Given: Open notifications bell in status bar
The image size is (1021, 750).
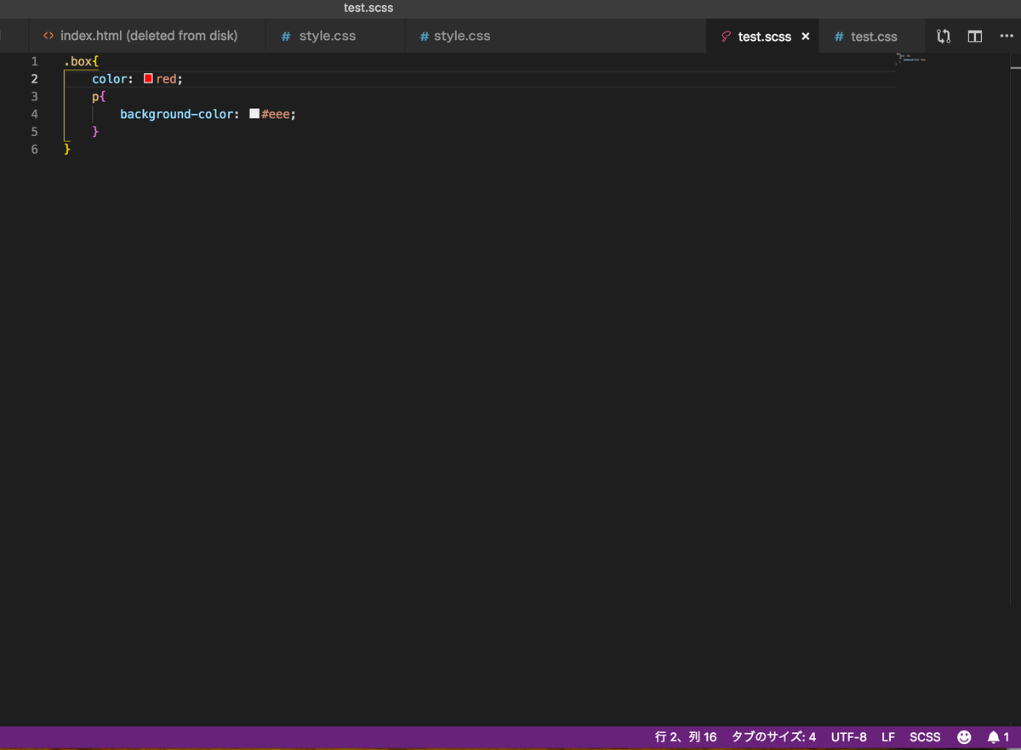Looking at the screenshot, I should [998, 737].
